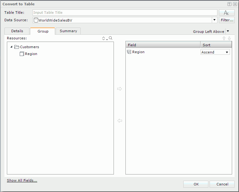Open the Data Source dropdown arrow
This screenshot has width=239, height=192.
pyautogui.click(x=214, y=20)
